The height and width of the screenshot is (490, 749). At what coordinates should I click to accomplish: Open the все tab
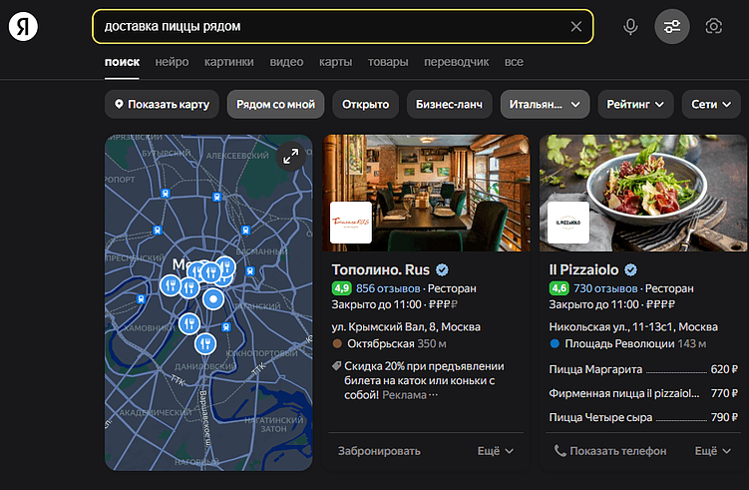[514, 62]
